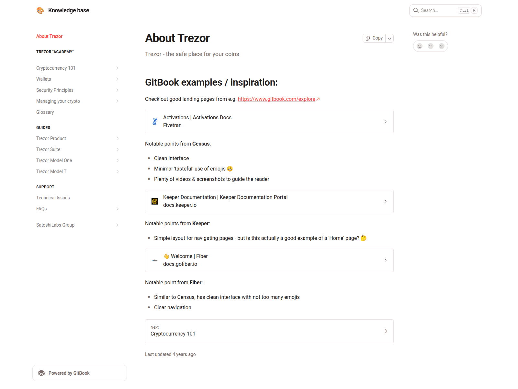This screenshot has width=518, height=389.
Task: Open the gitbook.com/explore link
Action: 276,99
